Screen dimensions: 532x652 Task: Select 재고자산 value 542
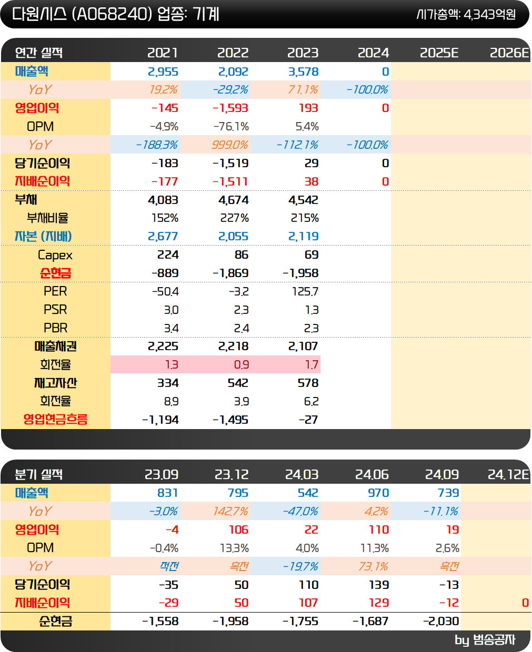(x=238, y=383)
